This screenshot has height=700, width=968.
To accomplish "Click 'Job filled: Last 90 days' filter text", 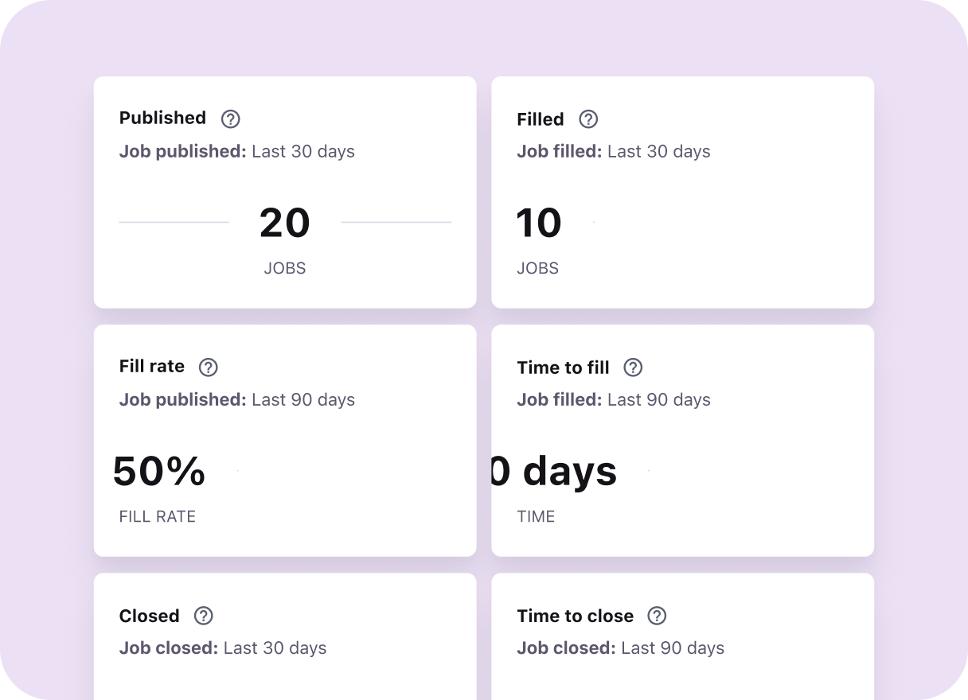I will (x=613, y=399).
